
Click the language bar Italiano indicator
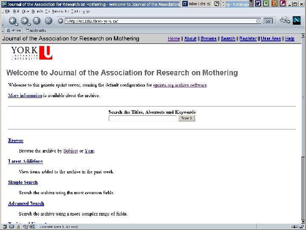click(196, 3)
